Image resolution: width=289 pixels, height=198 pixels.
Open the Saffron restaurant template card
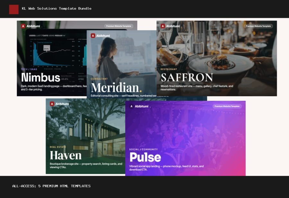[x=217, y=59]
